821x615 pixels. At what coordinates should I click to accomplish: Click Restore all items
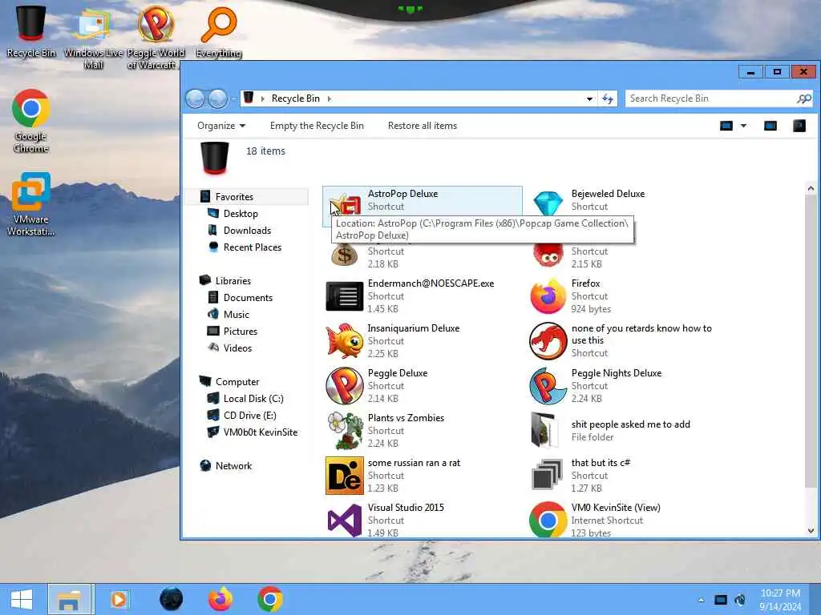point(422,126)
